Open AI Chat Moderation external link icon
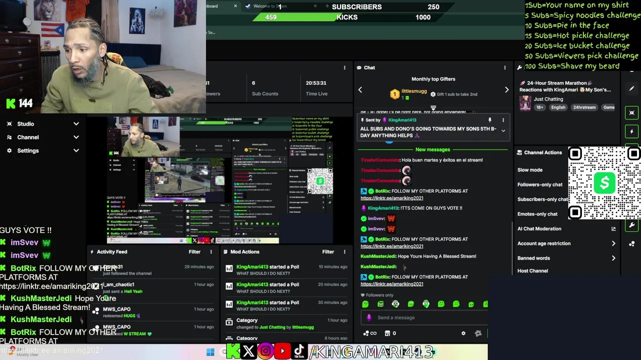Viewport: 641px width, 360px height. coord(613,229)
